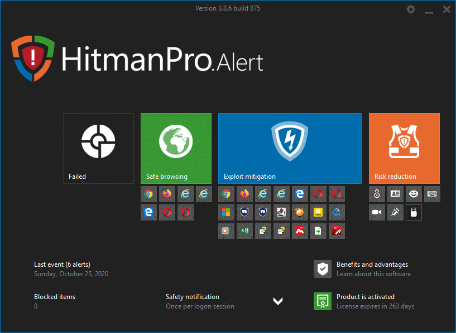Click Edge icon under Safe browsing
456x333 pixels.
tap(148, 213)
